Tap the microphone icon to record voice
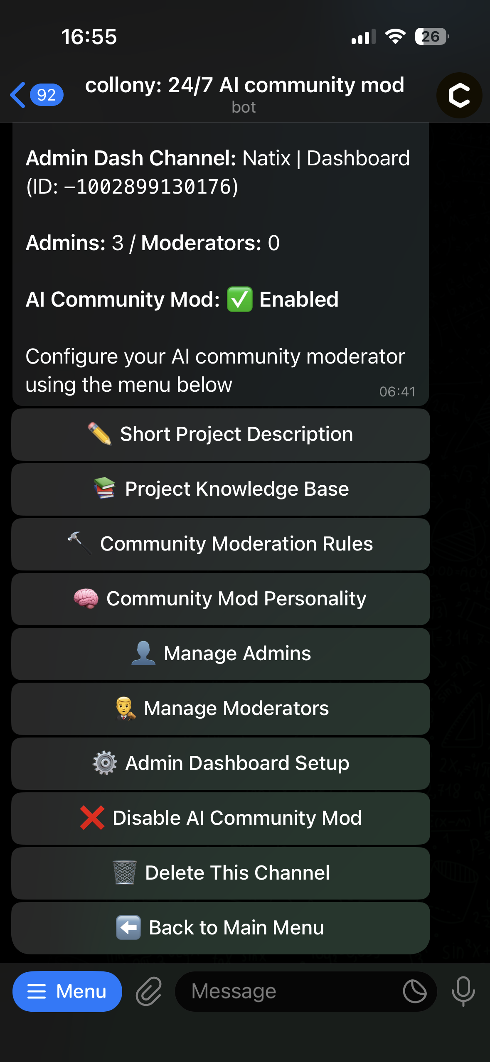 pyautogui.click(x=463, y=991)
